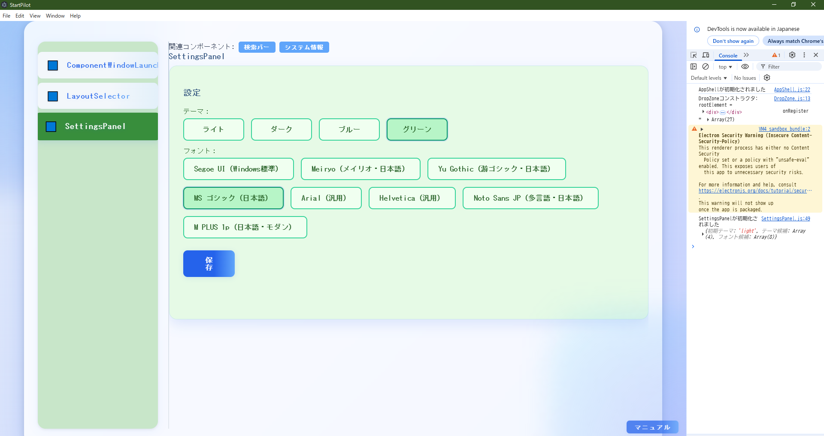Image resolution: width=824 pixels, height=436 pixels.
Task: Open DevTools settings gear
Action: click(792, 55)
